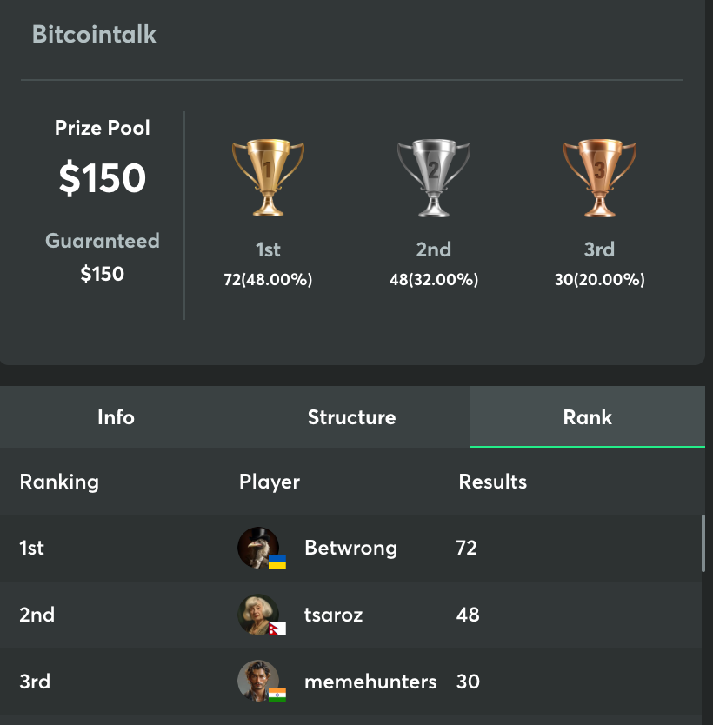Open memehunters' avatar picture

tap(258, 681)
